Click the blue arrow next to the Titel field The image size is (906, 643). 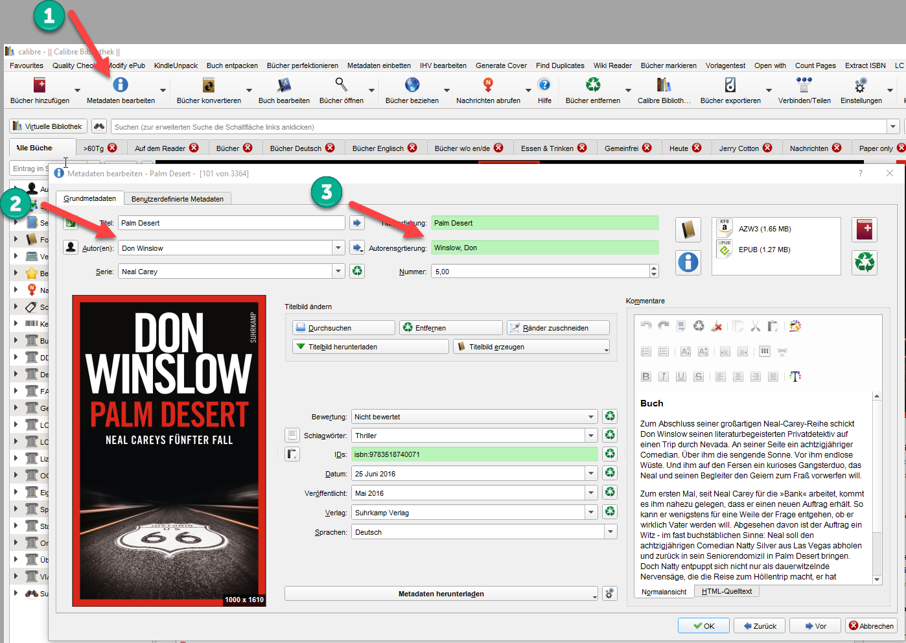pyautogui.click(x=357, y=223)
